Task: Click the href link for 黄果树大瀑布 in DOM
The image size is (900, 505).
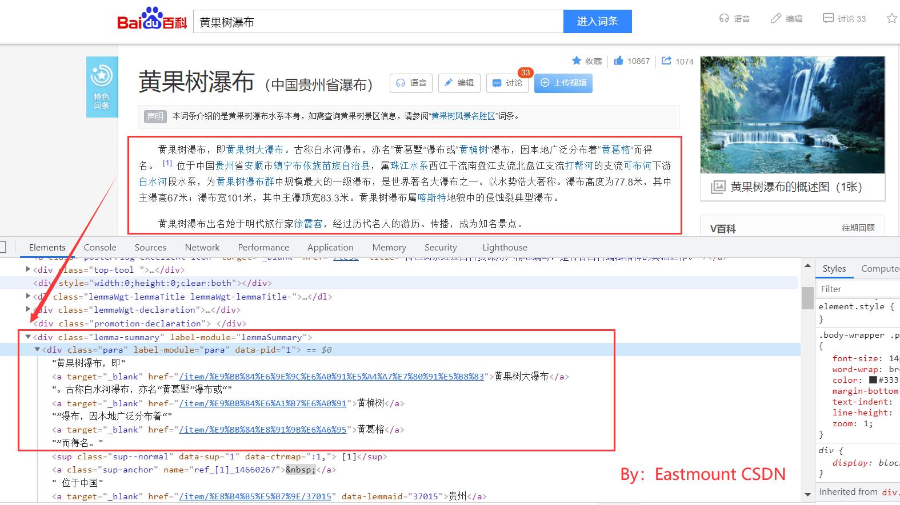Action: [331, 377]
